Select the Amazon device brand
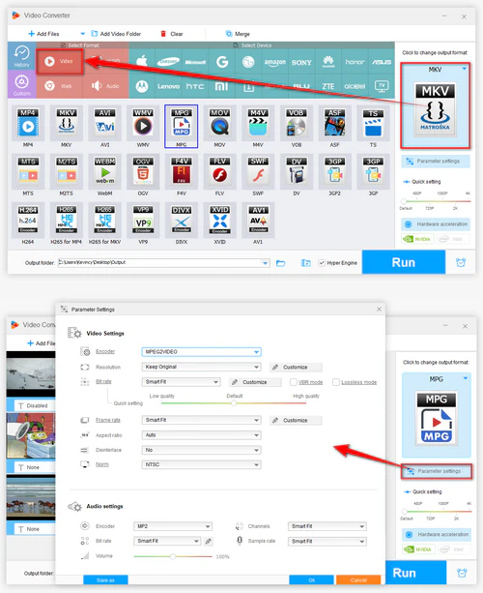 (x=275, y=62)
